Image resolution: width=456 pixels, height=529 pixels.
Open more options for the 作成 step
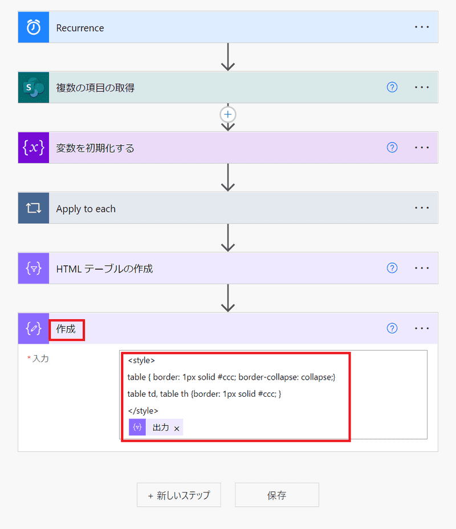(422, 328)
